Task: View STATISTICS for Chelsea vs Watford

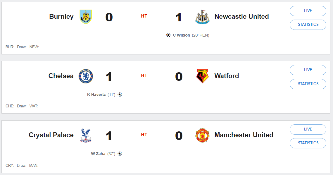Action: click(x=308, y=84)
